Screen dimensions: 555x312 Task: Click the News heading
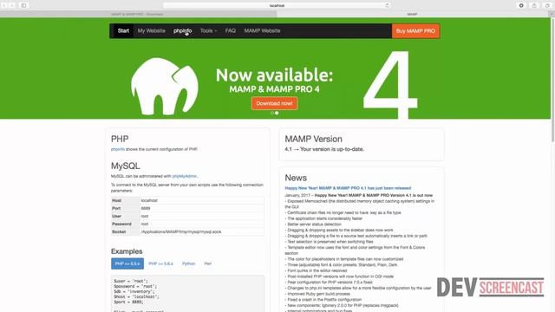point(296,178)
